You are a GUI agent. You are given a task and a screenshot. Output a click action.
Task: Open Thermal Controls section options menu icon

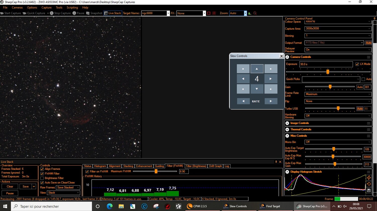tap(368, 129)
